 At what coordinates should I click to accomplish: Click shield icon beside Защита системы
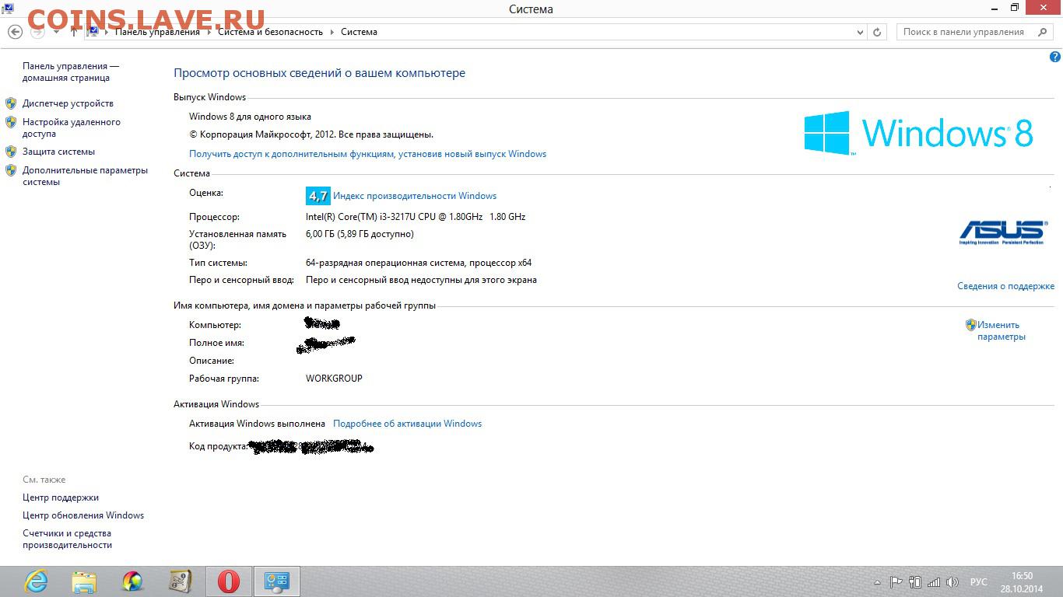click(x=11, y=152)
